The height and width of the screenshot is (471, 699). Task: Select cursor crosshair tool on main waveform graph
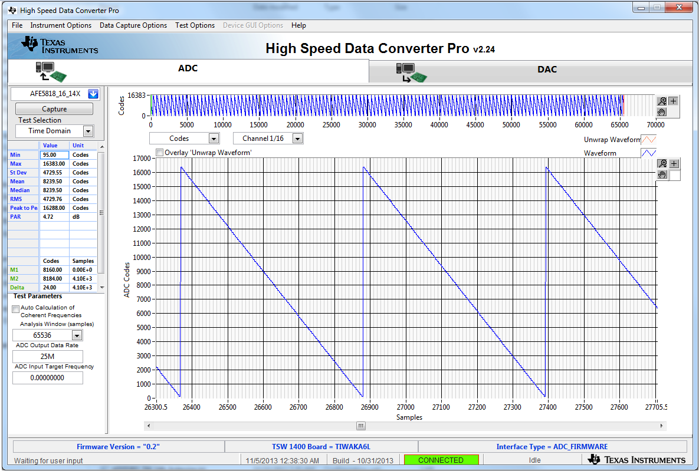[x=674, y=163]
